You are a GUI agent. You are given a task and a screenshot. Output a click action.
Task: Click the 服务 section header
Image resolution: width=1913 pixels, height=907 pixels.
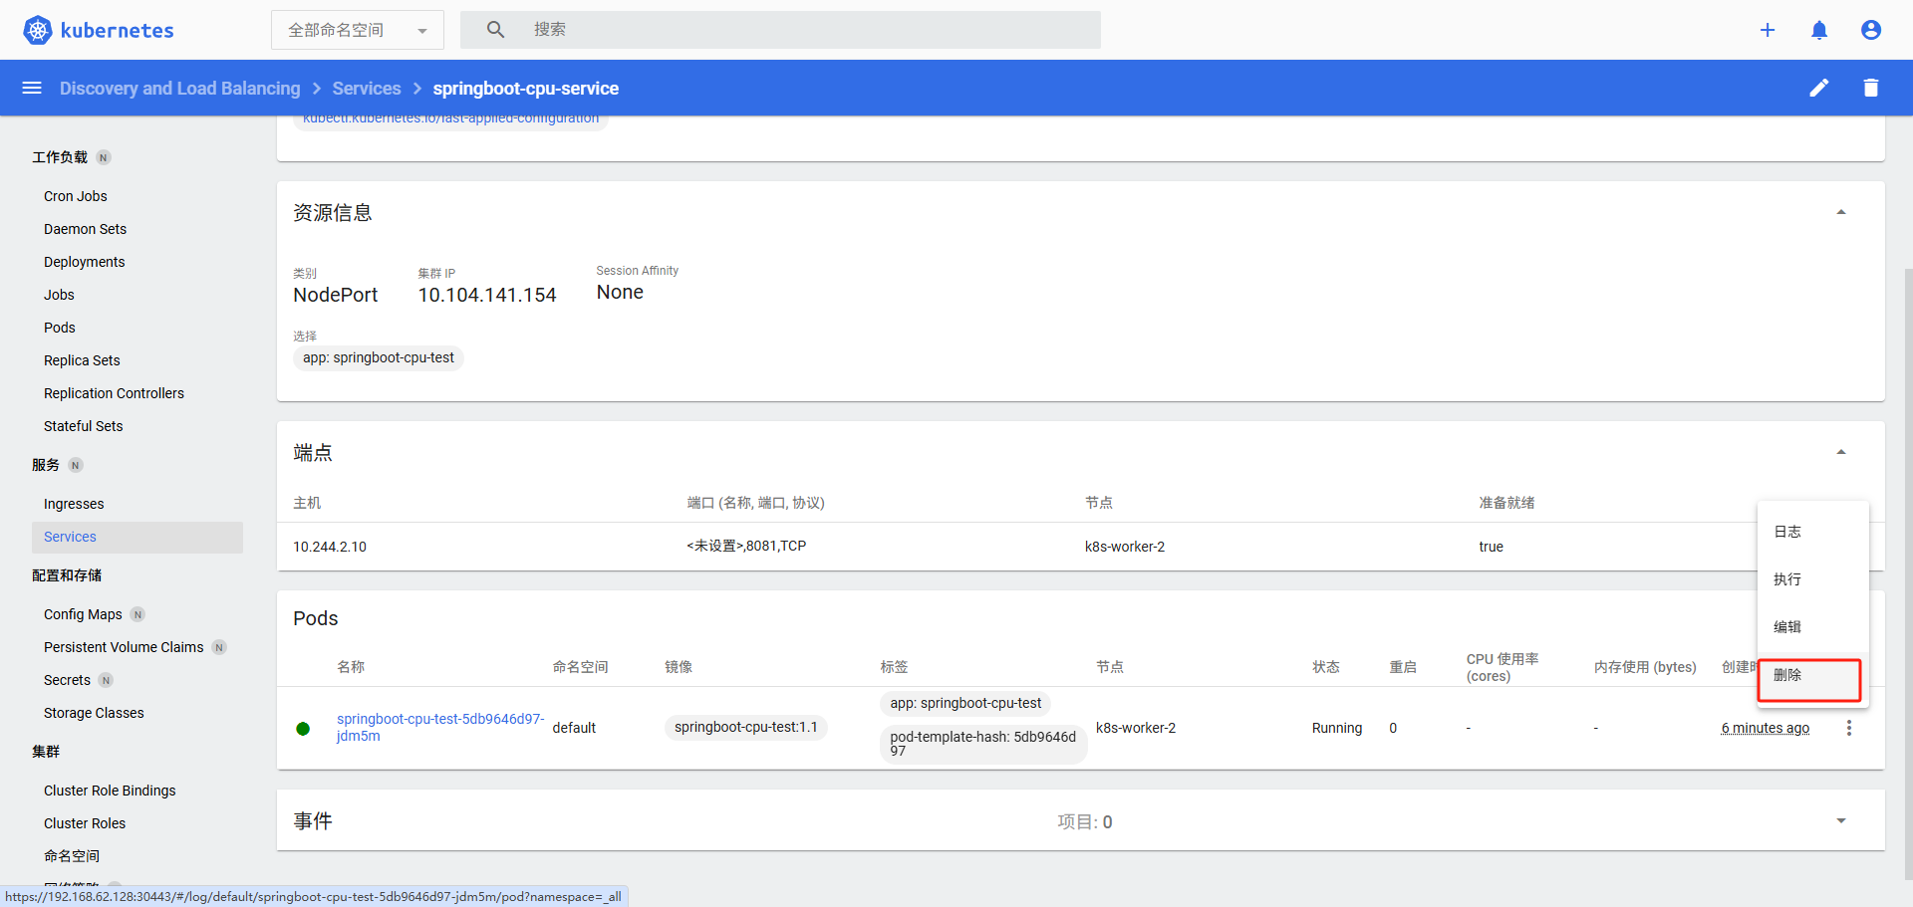(46, 465)
